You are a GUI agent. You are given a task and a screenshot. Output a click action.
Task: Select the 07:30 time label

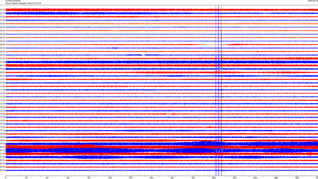point(2,62)
